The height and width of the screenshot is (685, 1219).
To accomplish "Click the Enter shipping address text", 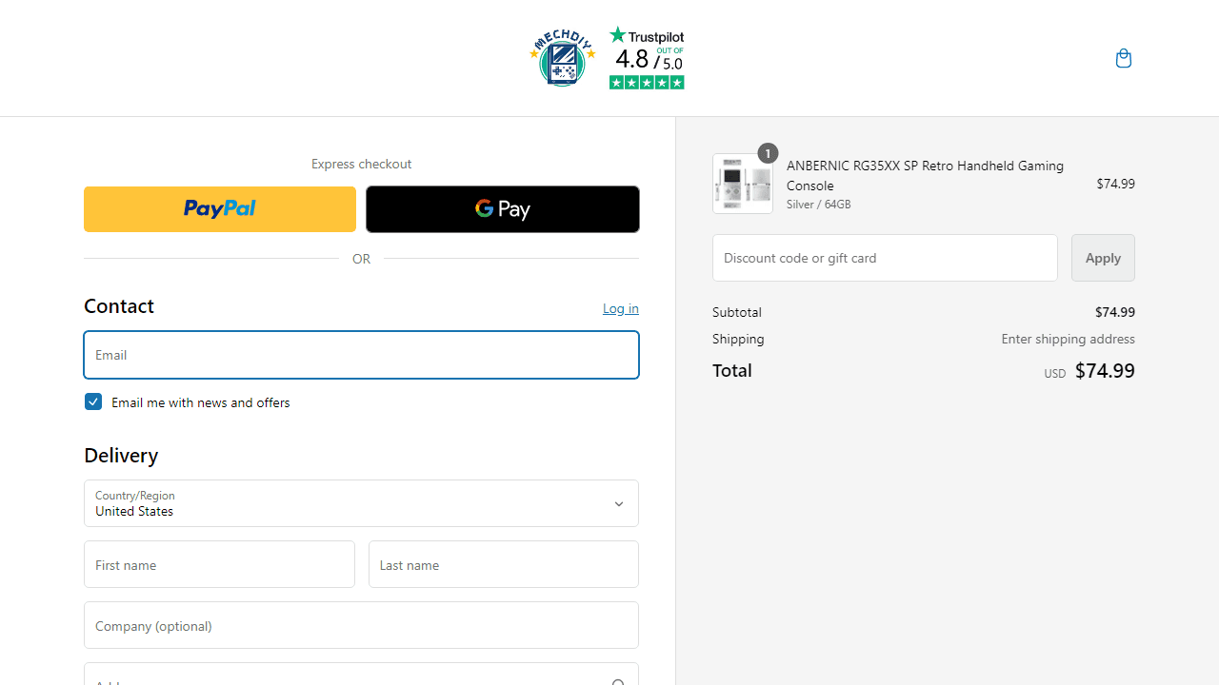I will coord(1068,339).
